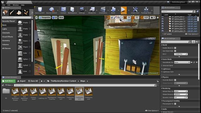
Task: Click the back arrow in Content Browser
Action: tap(42, 81)
